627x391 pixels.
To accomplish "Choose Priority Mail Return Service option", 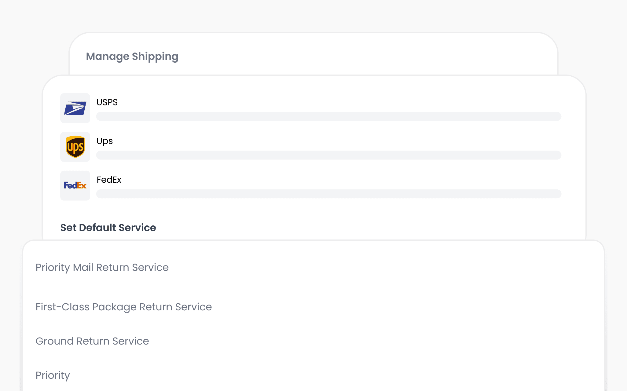I will 102,268.
